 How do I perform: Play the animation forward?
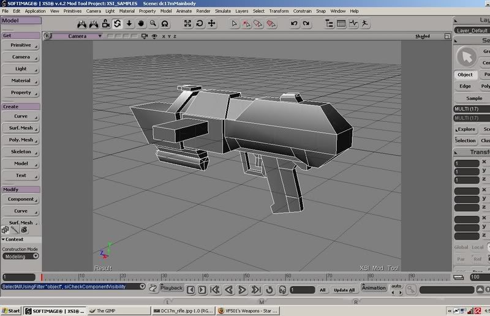[x=242, y=290]
